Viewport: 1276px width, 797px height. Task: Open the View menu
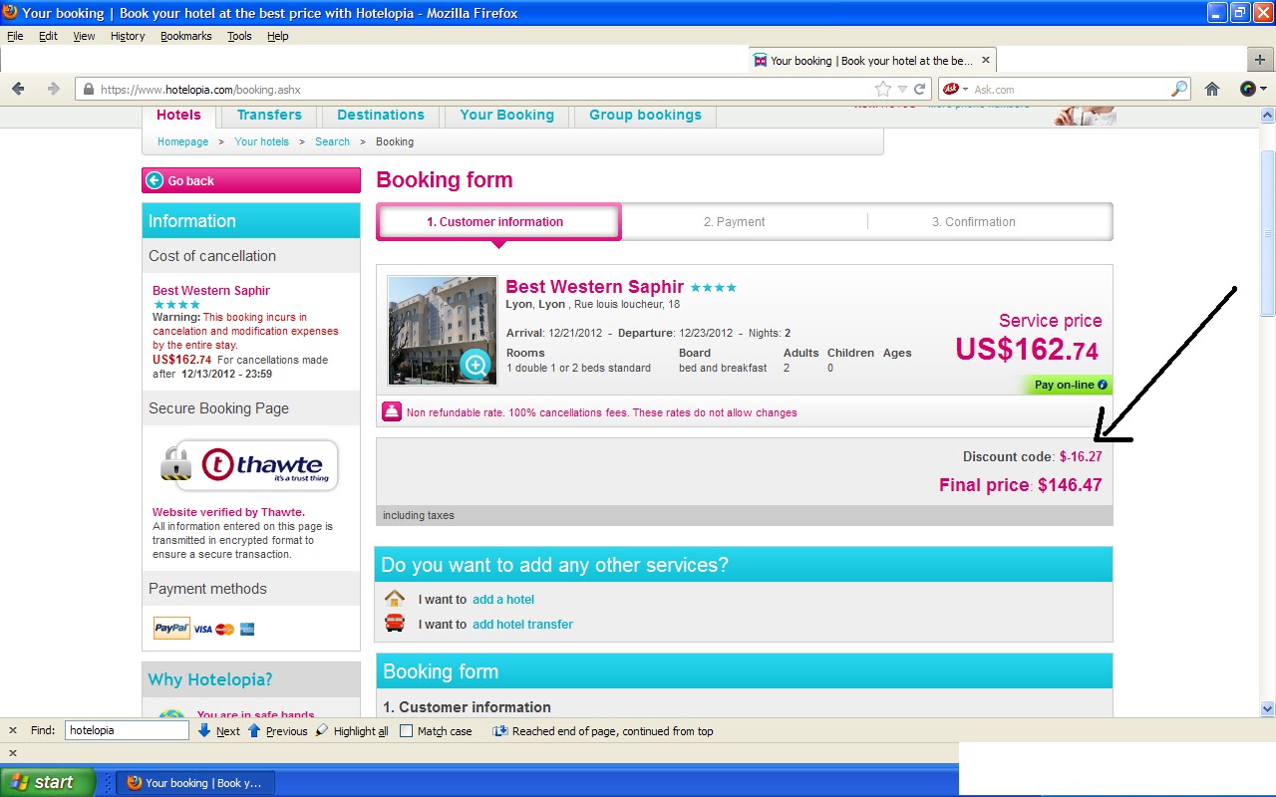(84, 36)
